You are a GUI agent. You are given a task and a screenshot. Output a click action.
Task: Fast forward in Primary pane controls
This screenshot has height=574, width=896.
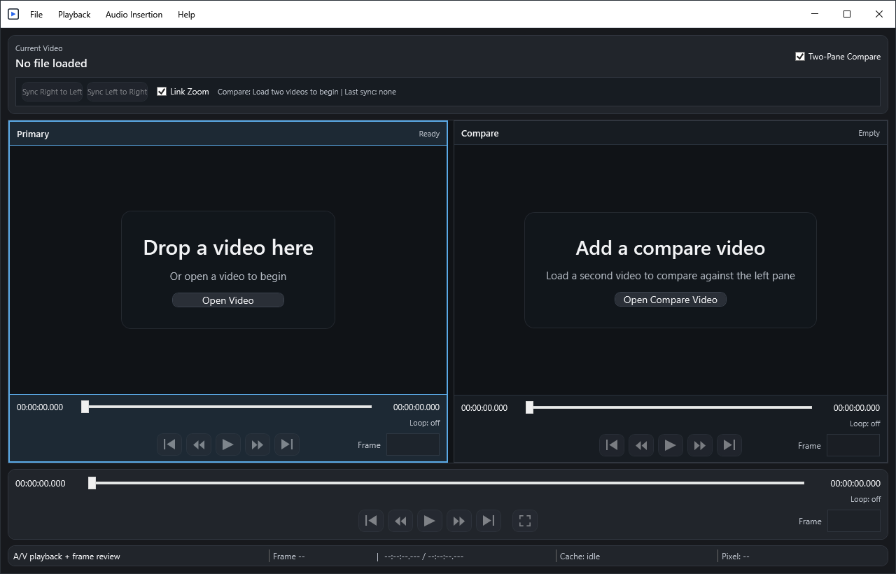click(258, 444)
